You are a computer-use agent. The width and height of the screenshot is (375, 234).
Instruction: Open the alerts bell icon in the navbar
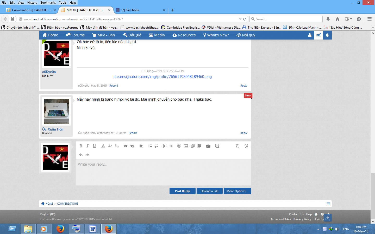(327, 35)
